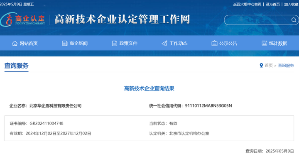Select the 查询服务 section tab
Viewport: 299px width, 159px height.
pos(16,66)
